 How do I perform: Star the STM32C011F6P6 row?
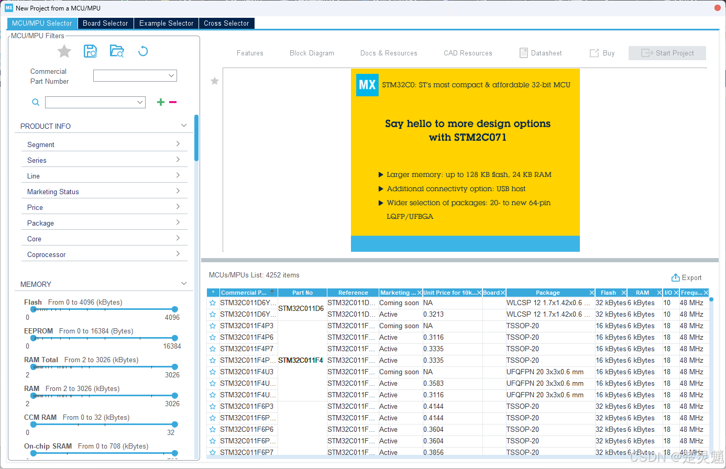click(x=213, y=430)
